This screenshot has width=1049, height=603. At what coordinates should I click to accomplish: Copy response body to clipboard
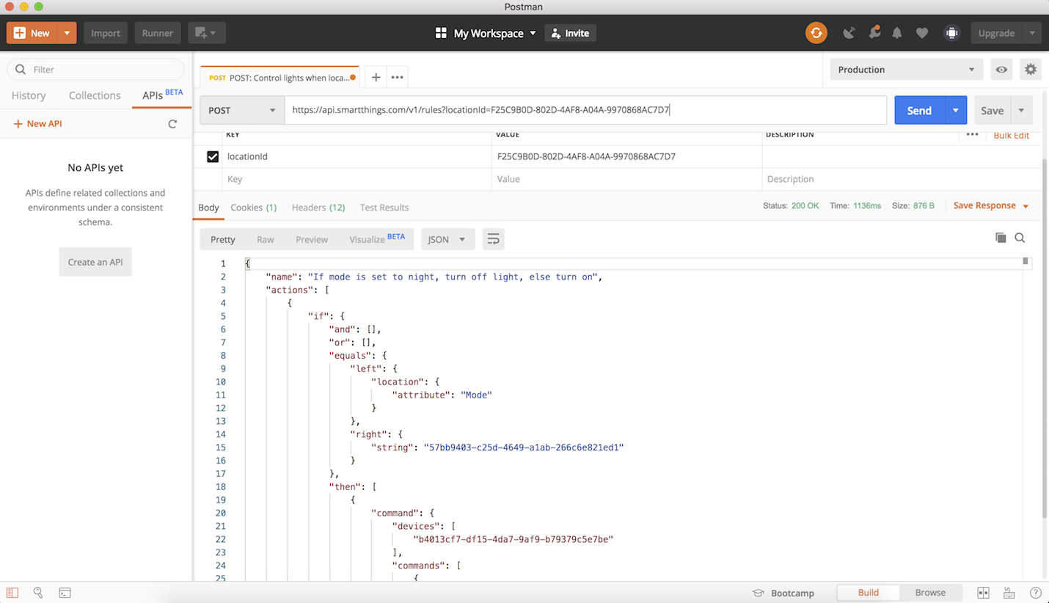pos(1001,238)
